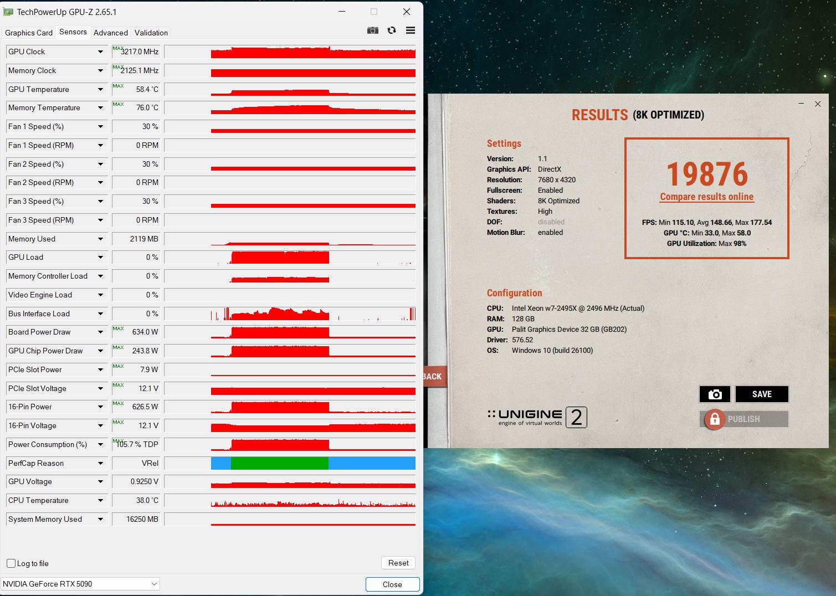
Task: Open the Board Power Draw dropdown
Action: coord(100,332)
